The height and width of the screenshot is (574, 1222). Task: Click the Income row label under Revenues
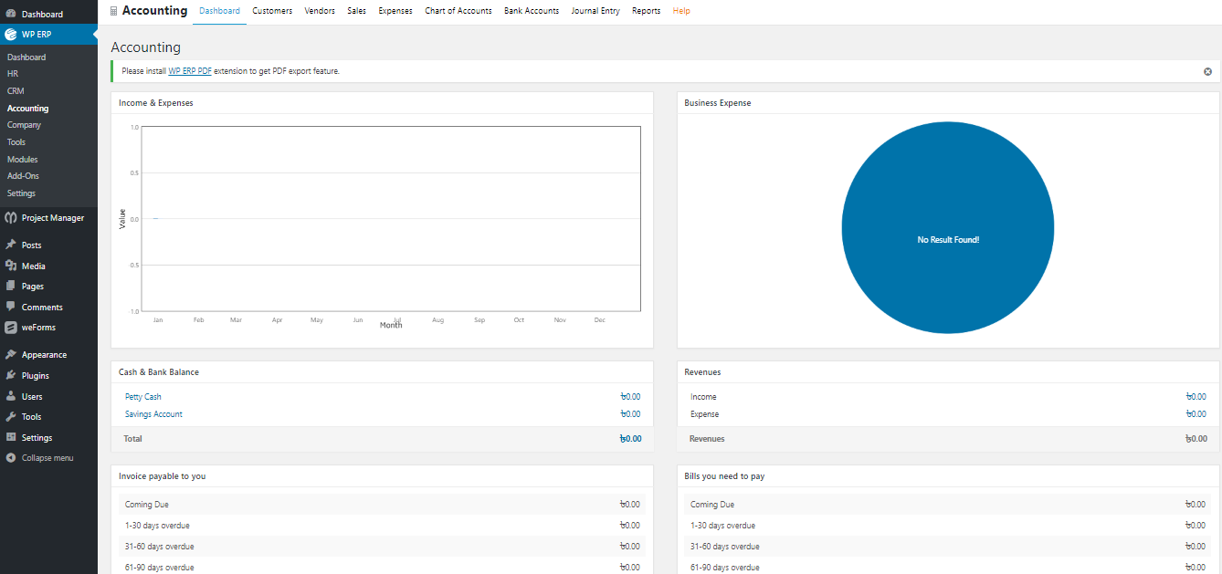point(703,397)
